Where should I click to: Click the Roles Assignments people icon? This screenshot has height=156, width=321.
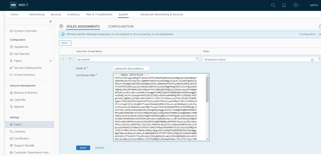click(x=61, y=27)
